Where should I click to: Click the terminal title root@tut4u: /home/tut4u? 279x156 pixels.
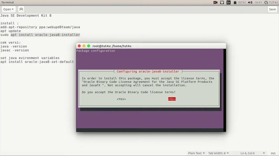tap(112, 46)
